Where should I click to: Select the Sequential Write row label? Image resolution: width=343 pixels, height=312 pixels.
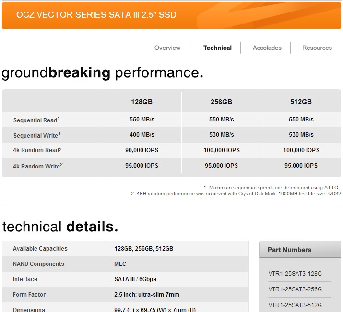pyautogui.click(x=37, y=135)
